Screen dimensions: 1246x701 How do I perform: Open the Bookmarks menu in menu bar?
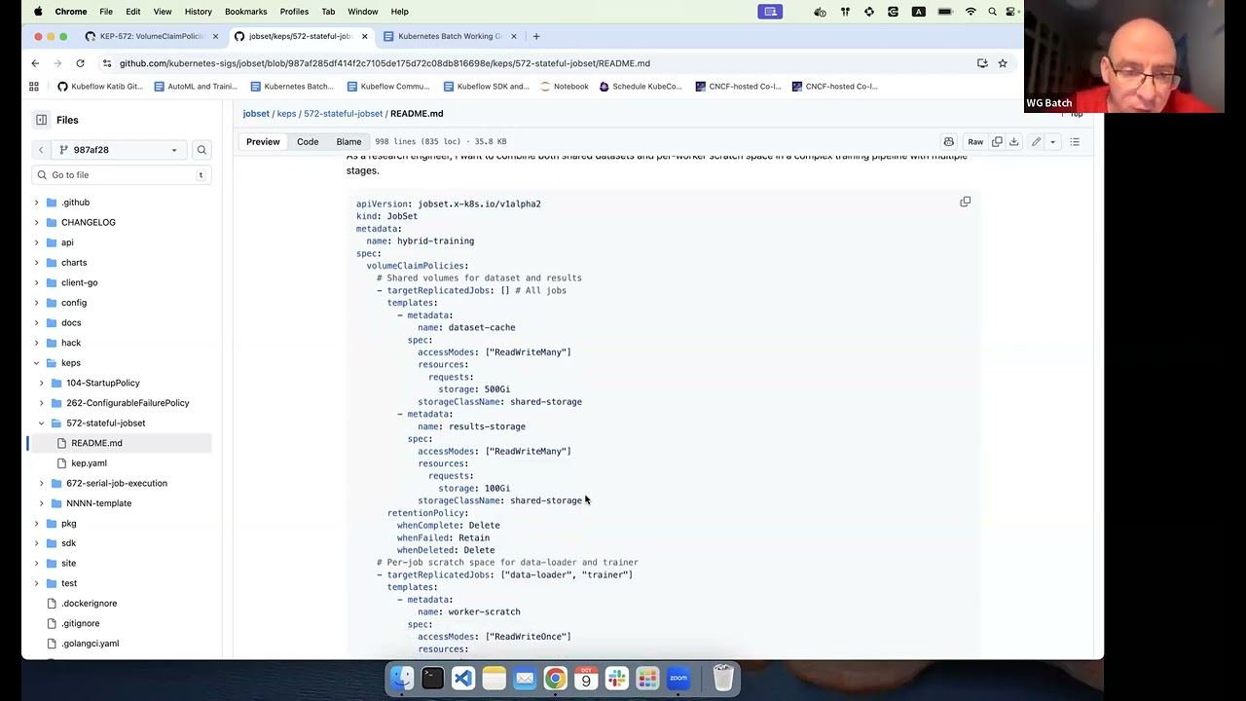(245, 12)
